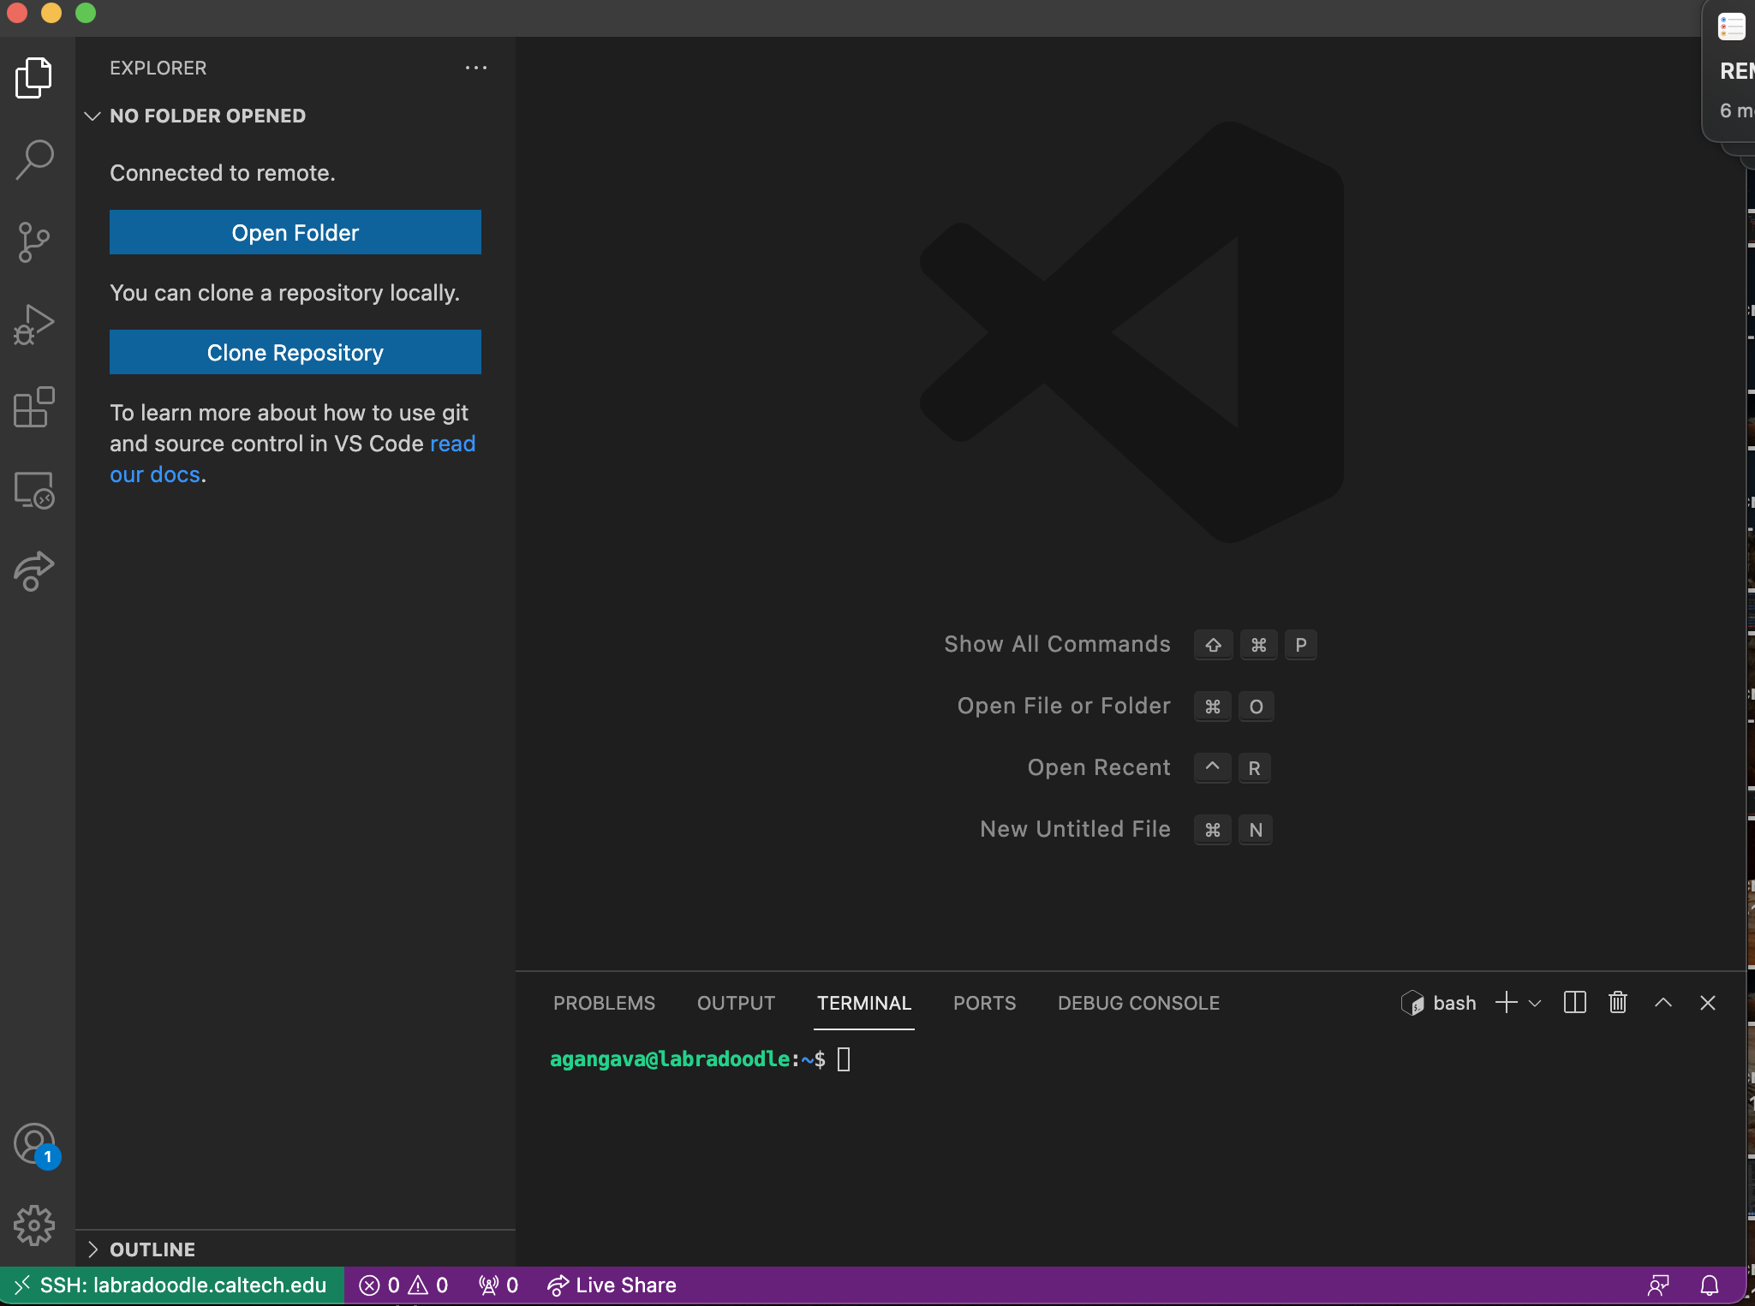The height and width of the screenshot is (1306, 1755).
Task: Split the terminal panel
Action: click(x=1574, y=1003)
